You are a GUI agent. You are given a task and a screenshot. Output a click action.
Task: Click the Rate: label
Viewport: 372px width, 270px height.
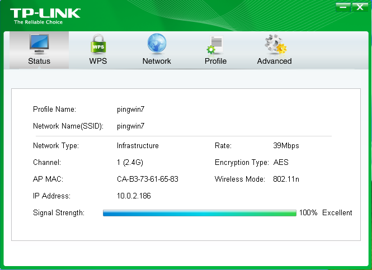point(223,145)
